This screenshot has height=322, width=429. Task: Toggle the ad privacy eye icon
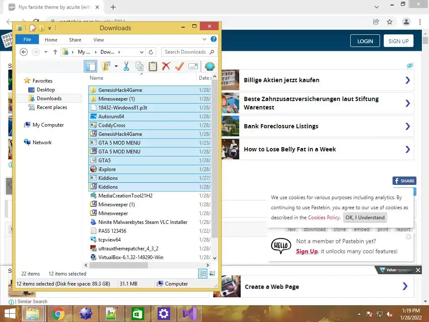pyautogui.click(x=410, y=65)
